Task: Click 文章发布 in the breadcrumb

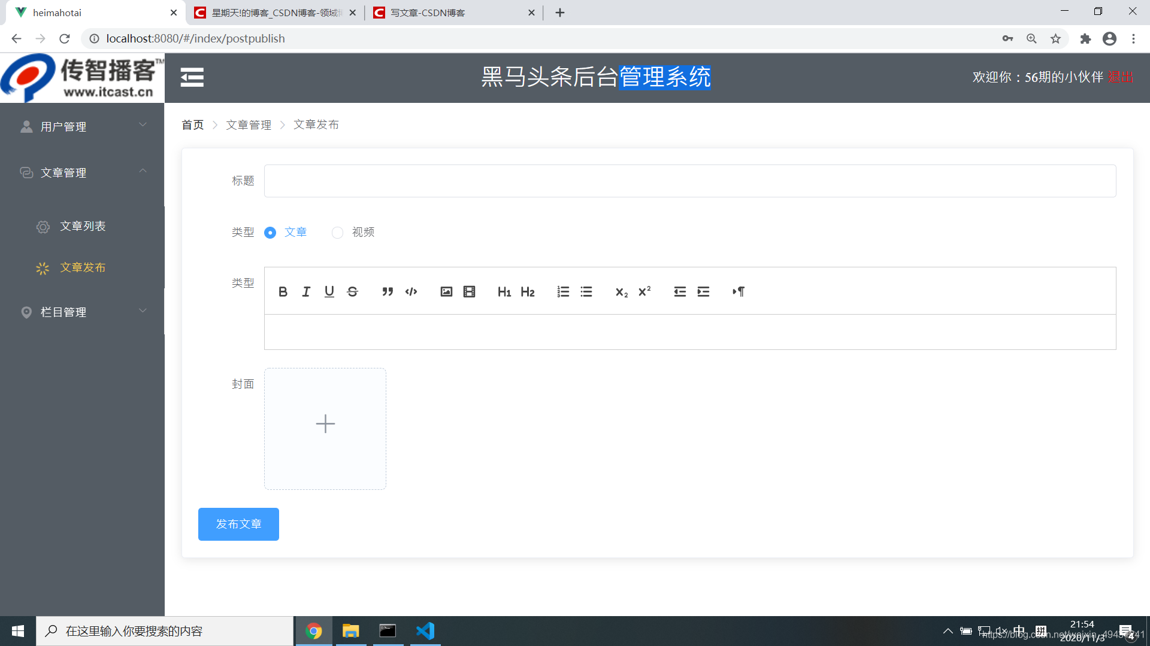Action: point(316,124)
